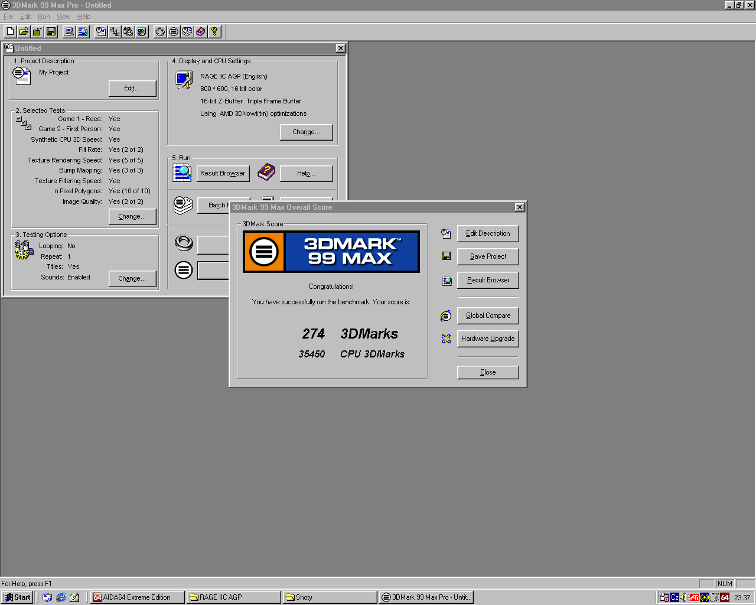Click the Hardware Upgrade button

[x=488, y=339]
